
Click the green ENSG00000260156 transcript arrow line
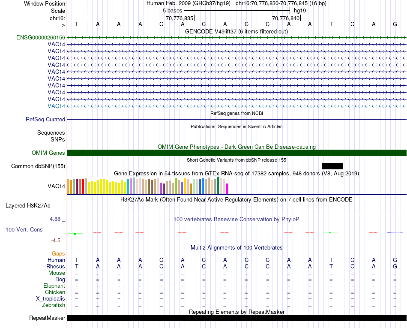click(x=236, y=38)
